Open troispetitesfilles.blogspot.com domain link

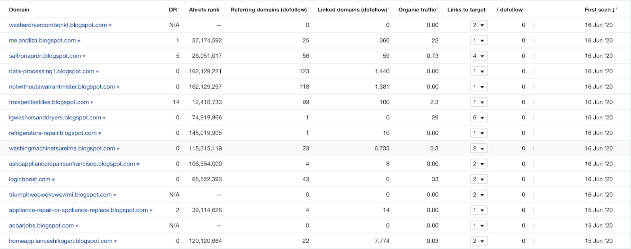pos(49,102)
